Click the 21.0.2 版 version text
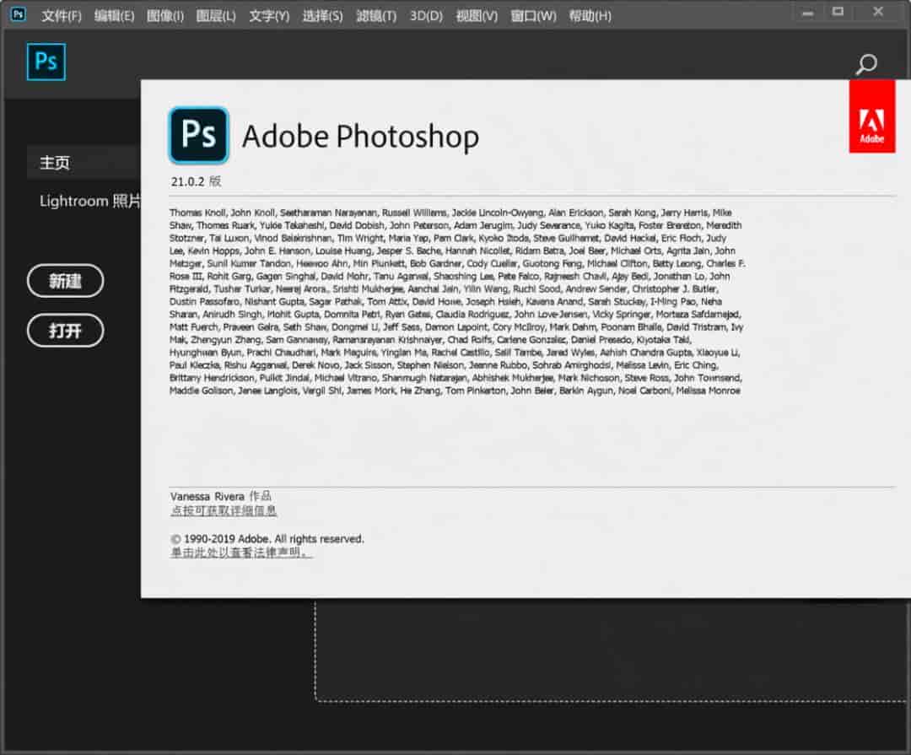Screen dimensions: 911x755 click(196, 181)
